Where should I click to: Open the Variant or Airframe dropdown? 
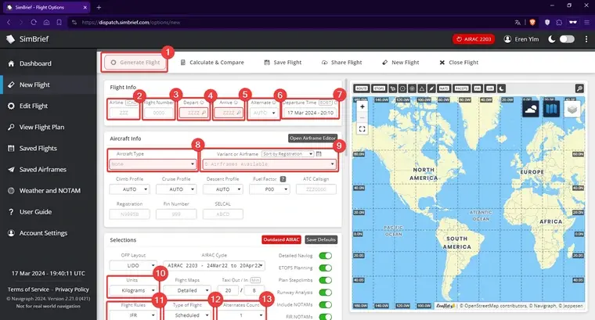[269, 164]
